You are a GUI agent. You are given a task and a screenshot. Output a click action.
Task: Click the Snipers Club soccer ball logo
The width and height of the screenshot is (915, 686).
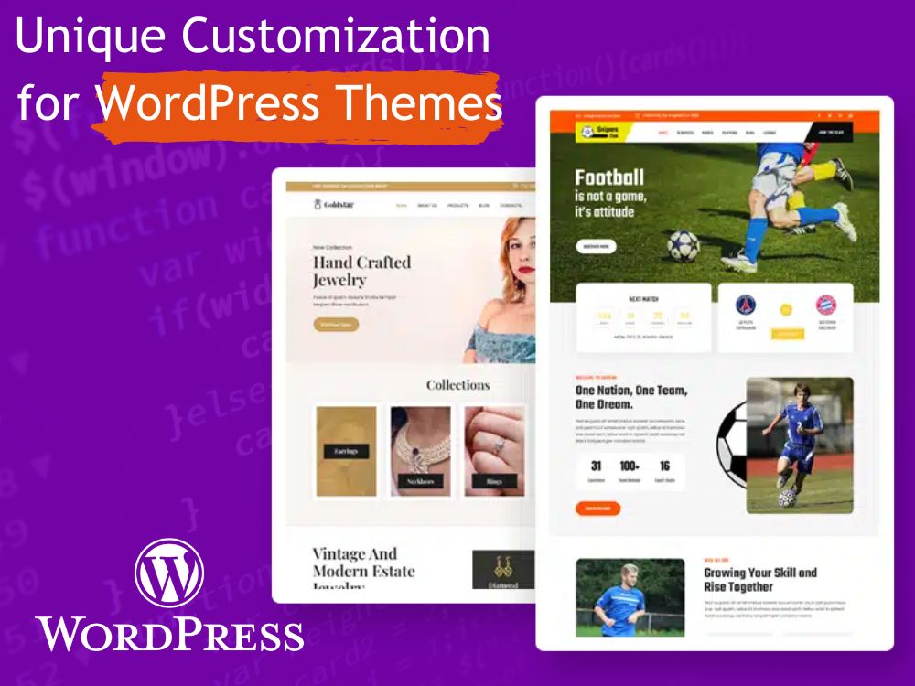(x=587, y=133)
